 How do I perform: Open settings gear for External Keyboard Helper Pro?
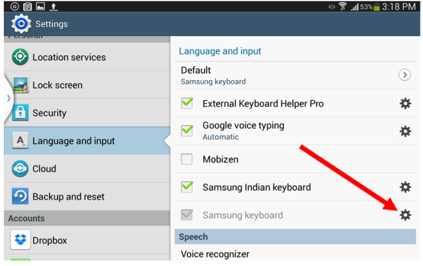pyautogui.click(x=405, y=103)
